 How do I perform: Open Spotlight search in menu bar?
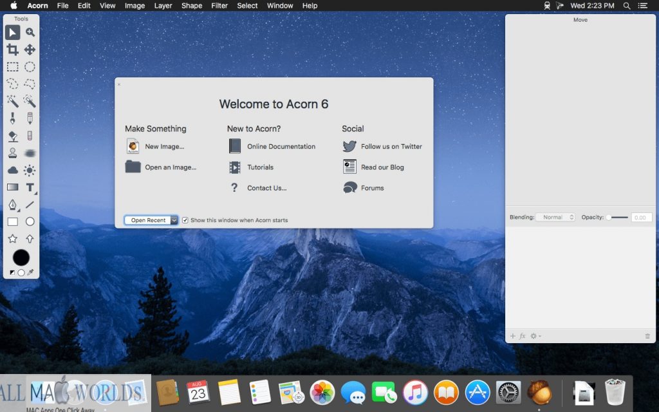pos(627,5)
